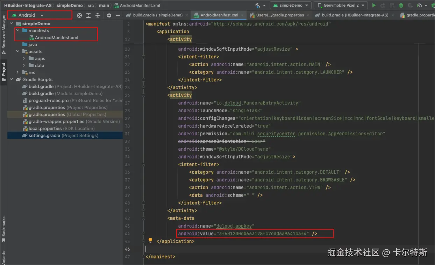Click the Make Project hammer icon

click(258, 5)
